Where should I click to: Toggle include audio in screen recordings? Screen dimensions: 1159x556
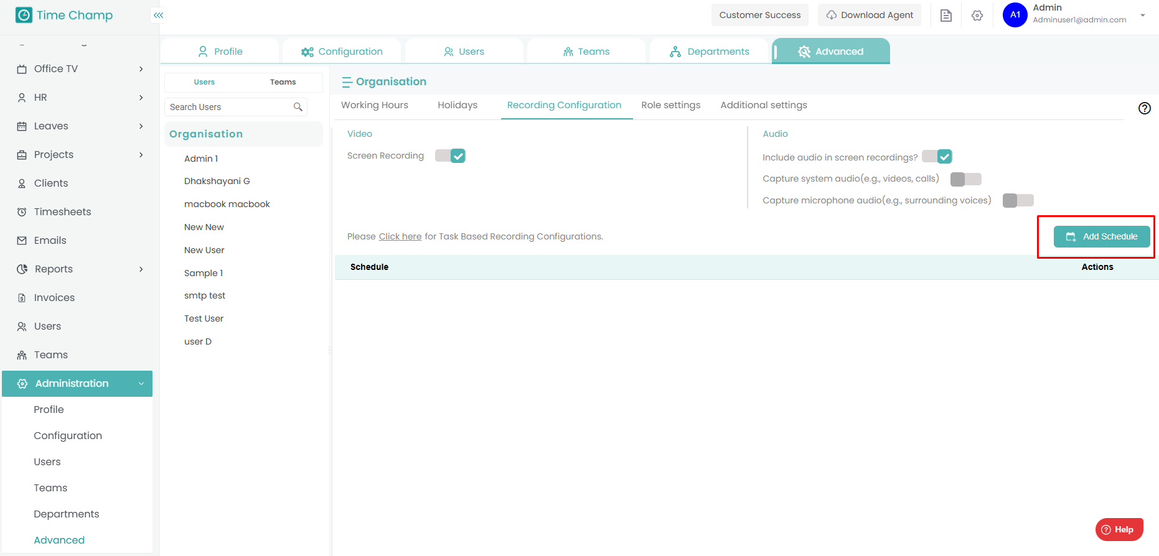click(x=937, y=157)
